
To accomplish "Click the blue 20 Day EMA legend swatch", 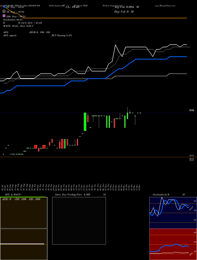I will pyautogui.click(x=4, y=7).
